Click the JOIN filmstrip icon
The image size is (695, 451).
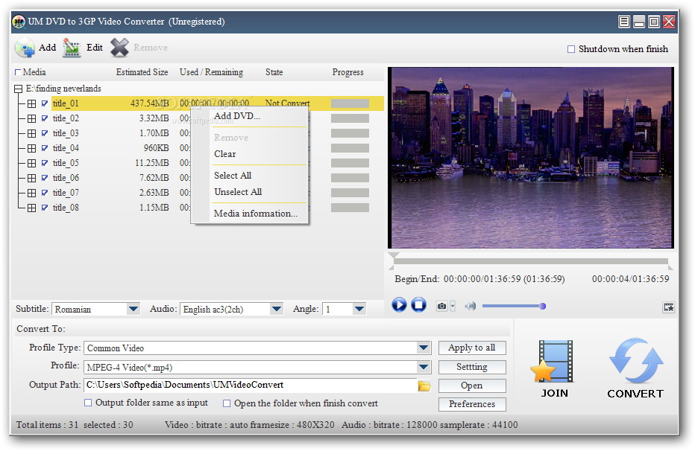pos(553,361)
